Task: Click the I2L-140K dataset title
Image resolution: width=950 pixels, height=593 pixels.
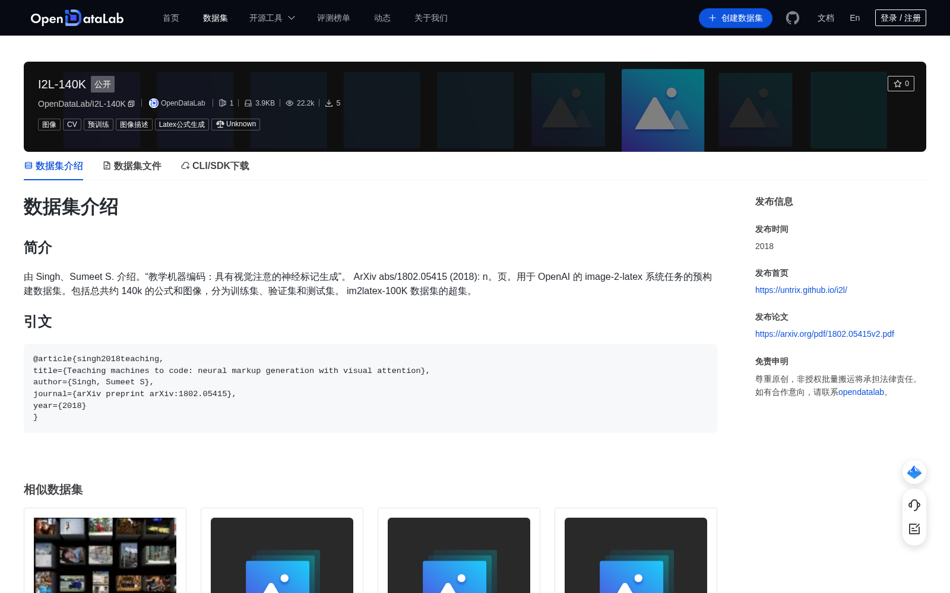Action: (x=62, y=84)
